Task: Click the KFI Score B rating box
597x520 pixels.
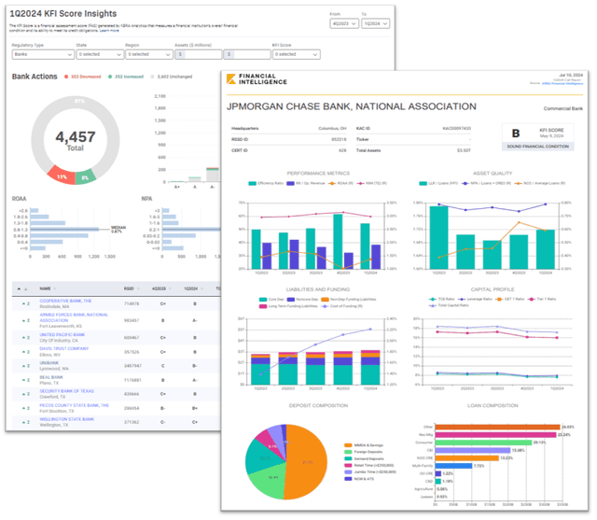Action: click(537, 136)
